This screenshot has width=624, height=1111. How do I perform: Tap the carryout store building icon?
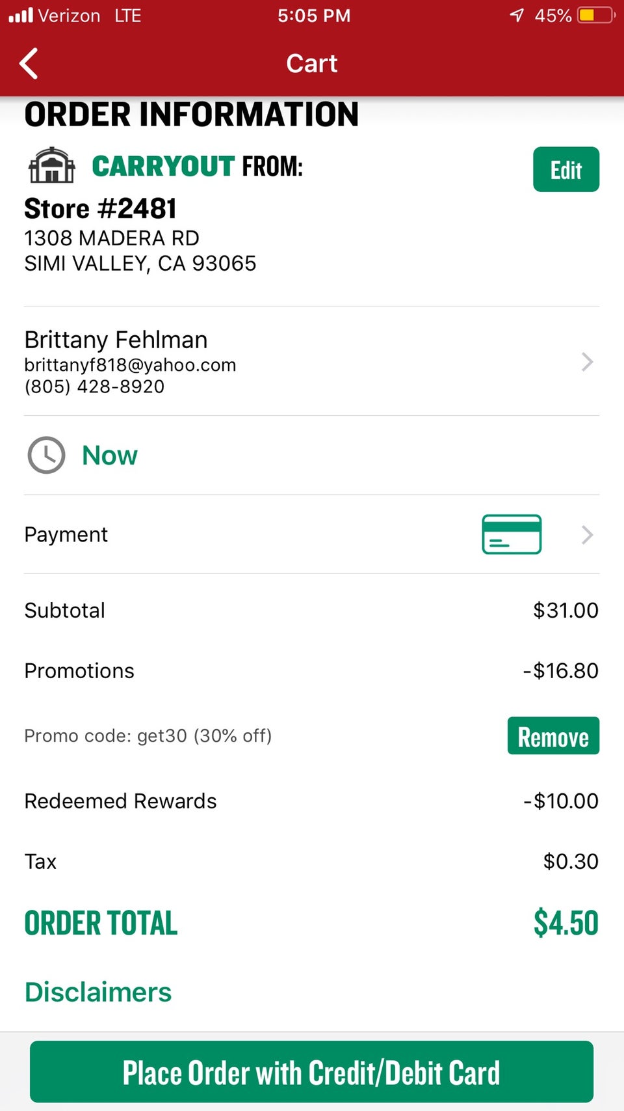coord(52,165)
